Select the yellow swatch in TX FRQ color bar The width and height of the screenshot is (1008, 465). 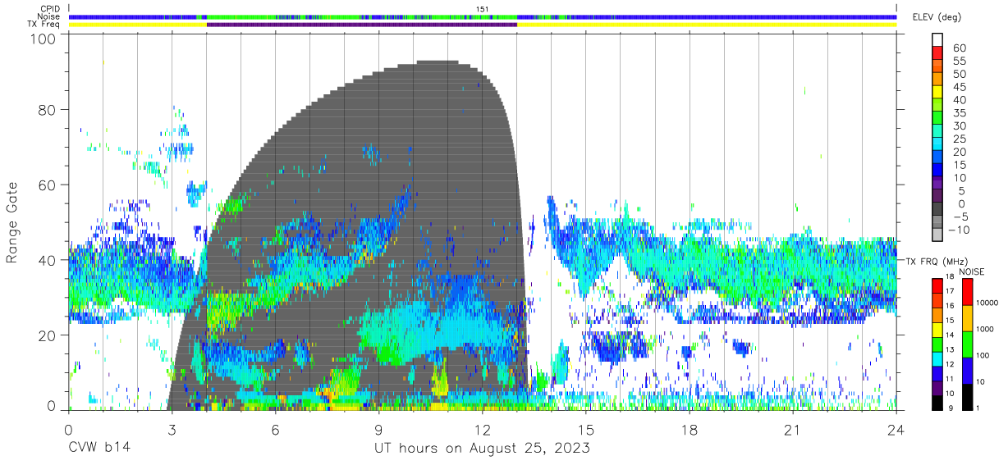click(x=937, y=330)
